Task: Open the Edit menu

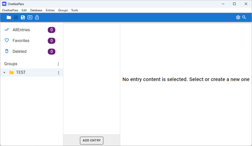Action: [x=24, y=10]
